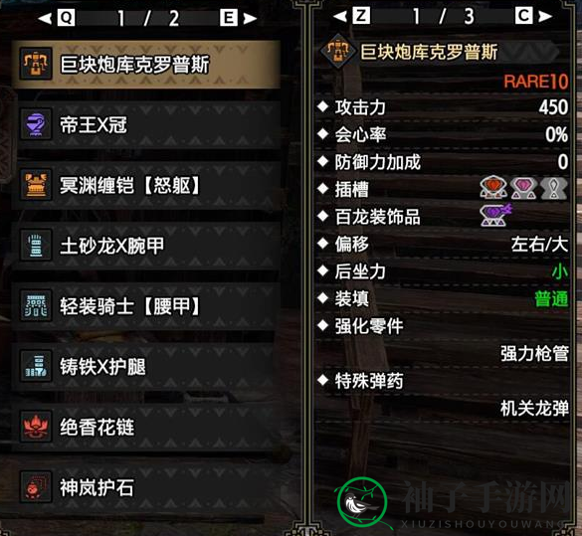The width and height of the screenshot is (582, 536).
Task: Go to next loadout page with E arrow
Action: [x=238, y=18]
